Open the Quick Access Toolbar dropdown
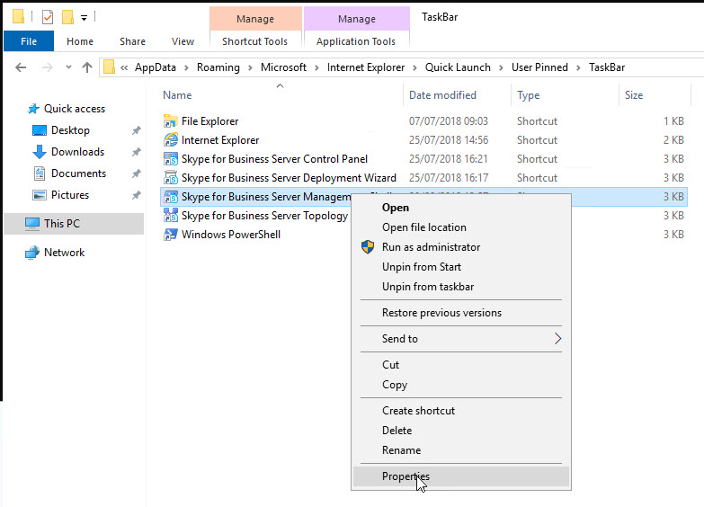 (x=85, y=17)
